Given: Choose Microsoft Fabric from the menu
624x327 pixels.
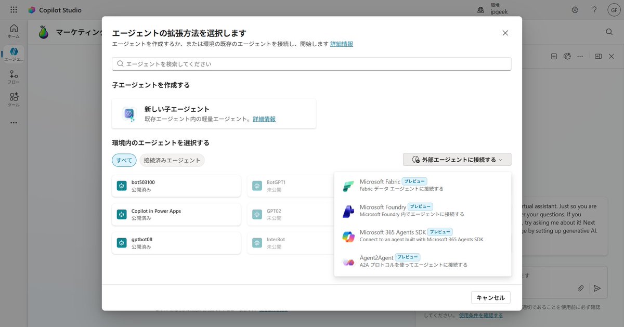Looking at the screenshot, I should (423, 185).
